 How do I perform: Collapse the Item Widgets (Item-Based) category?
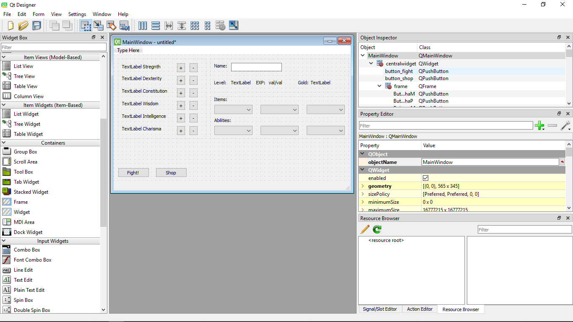coord(4,105)
